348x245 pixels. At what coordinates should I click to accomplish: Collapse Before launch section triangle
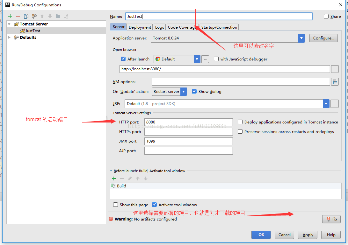coord(111,171)
